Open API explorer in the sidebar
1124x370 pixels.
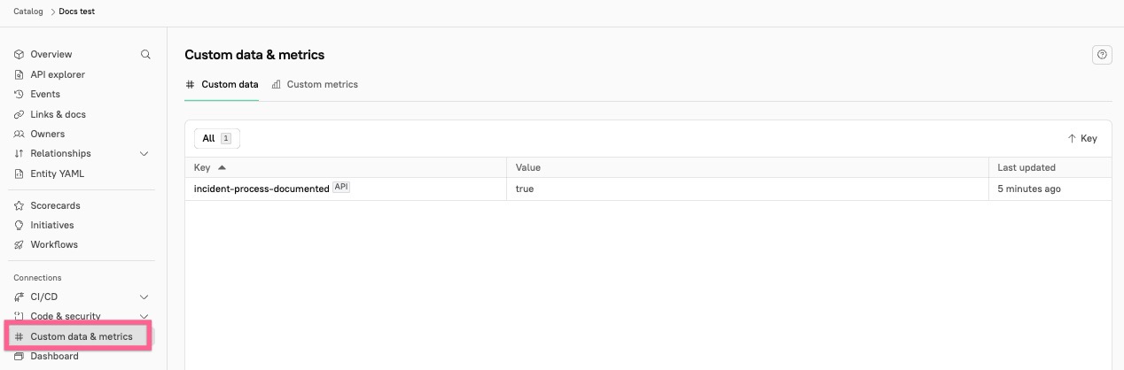(x=58, y=74)
